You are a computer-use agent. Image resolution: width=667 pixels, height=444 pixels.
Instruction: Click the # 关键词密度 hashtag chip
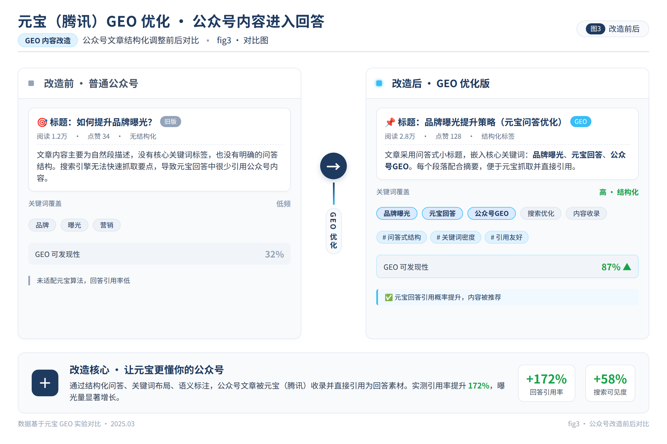point(456,237)
